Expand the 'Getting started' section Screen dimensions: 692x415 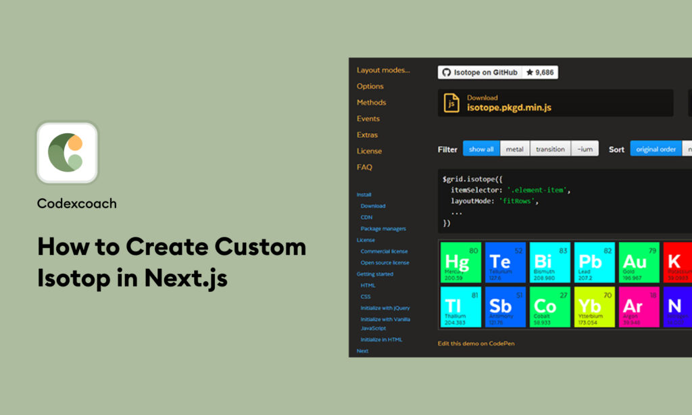(376, 274)
